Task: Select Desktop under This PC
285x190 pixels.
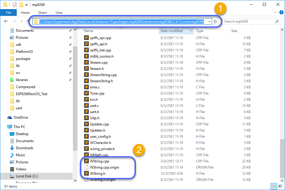Action: (22, 134)
